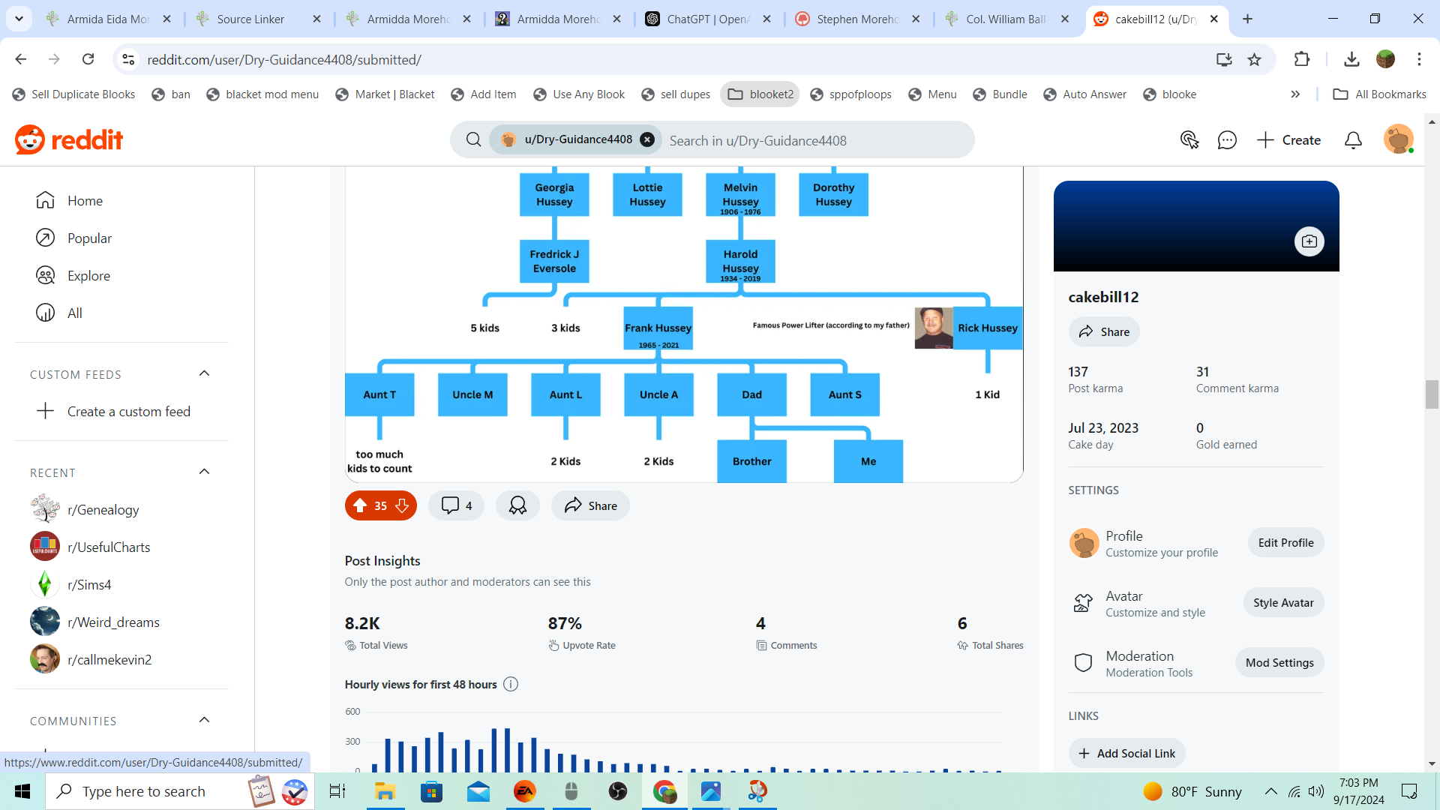1440x810 pixels.
Task: Open hourly views info icon
Action: (x=511, y=684)
